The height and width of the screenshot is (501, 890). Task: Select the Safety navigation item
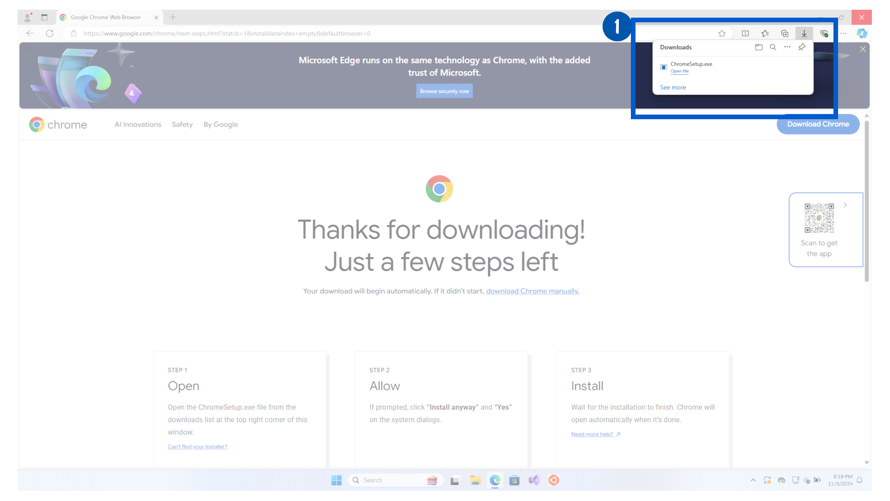point(182,124)
